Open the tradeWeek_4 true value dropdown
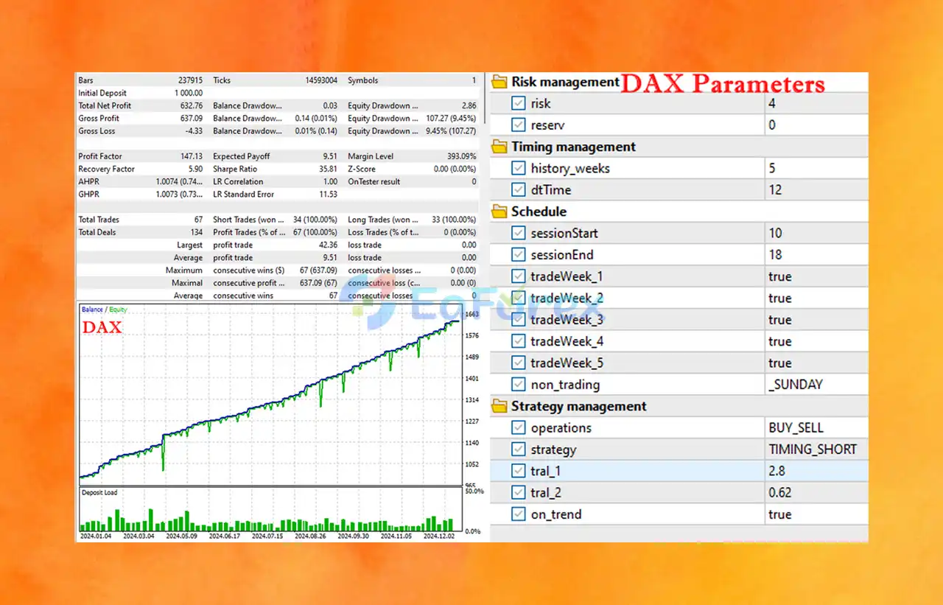The image size is (943, 605). pyautogui.click(x=816, y=342)
